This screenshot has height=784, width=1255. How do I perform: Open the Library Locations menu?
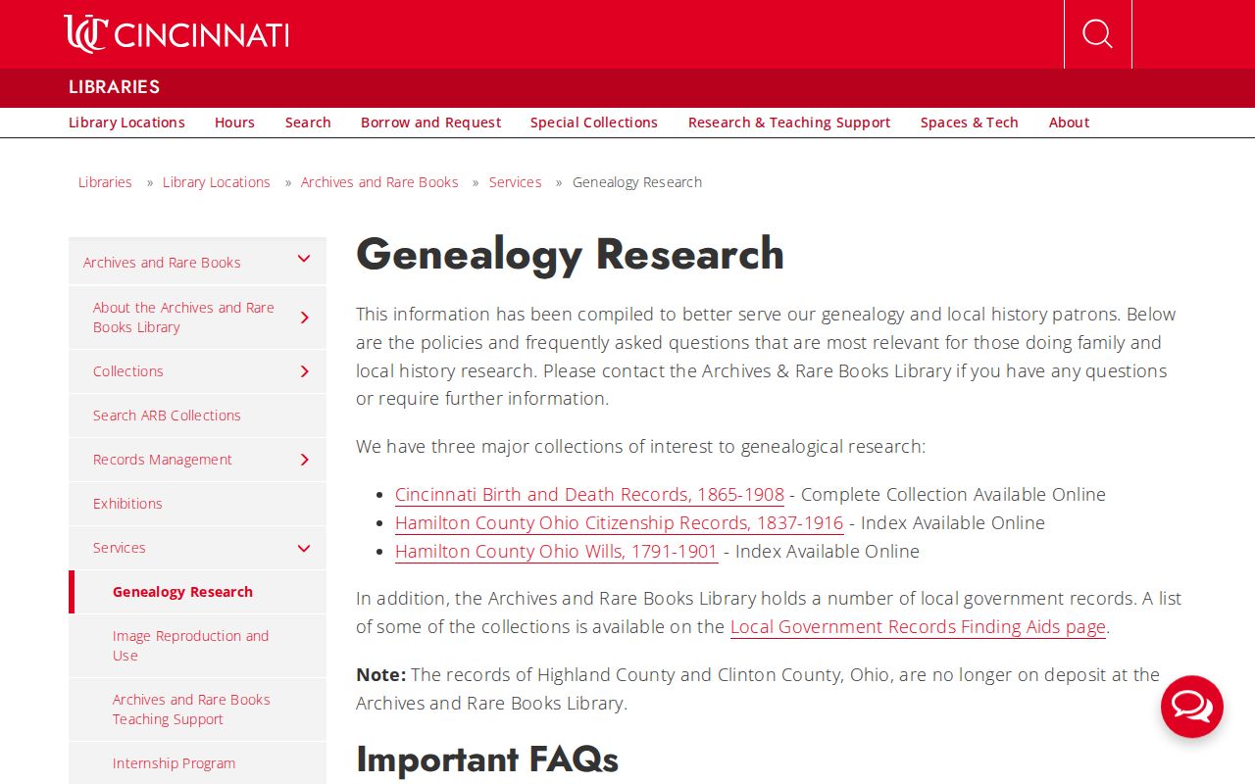pyautogui.click(x=126, y=122)
